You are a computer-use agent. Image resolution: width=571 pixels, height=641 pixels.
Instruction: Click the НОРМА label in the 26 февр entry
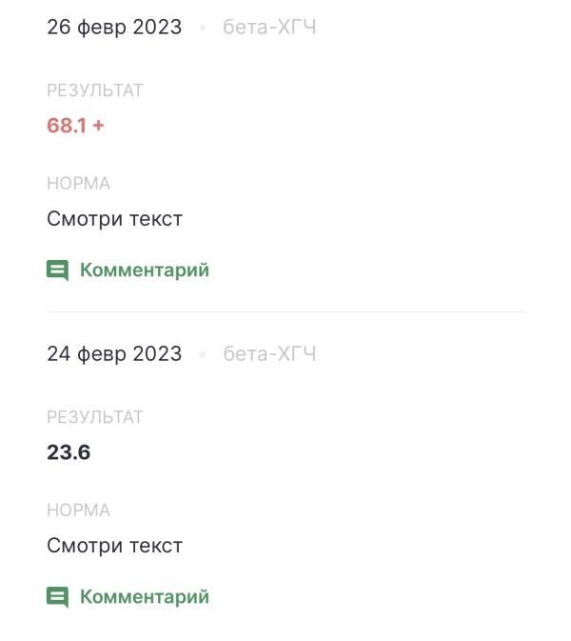tap(78, 184)
